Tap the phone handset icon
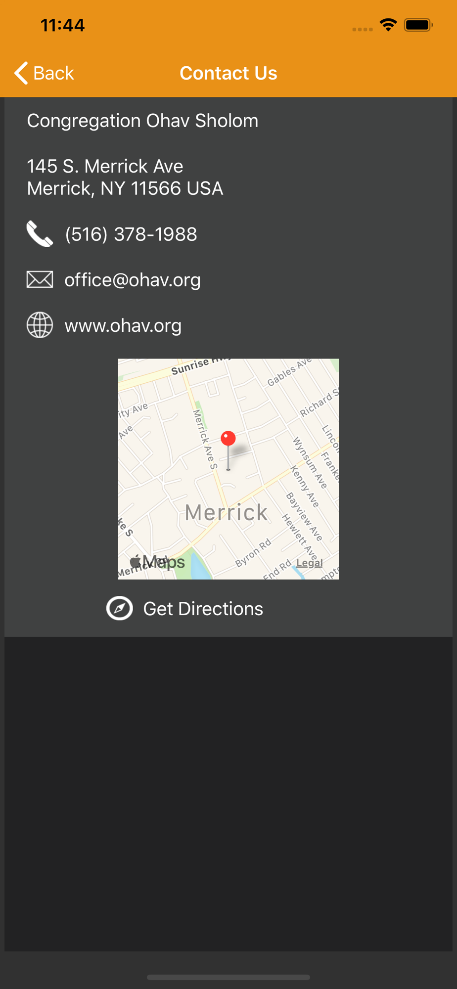 point(40,234)
